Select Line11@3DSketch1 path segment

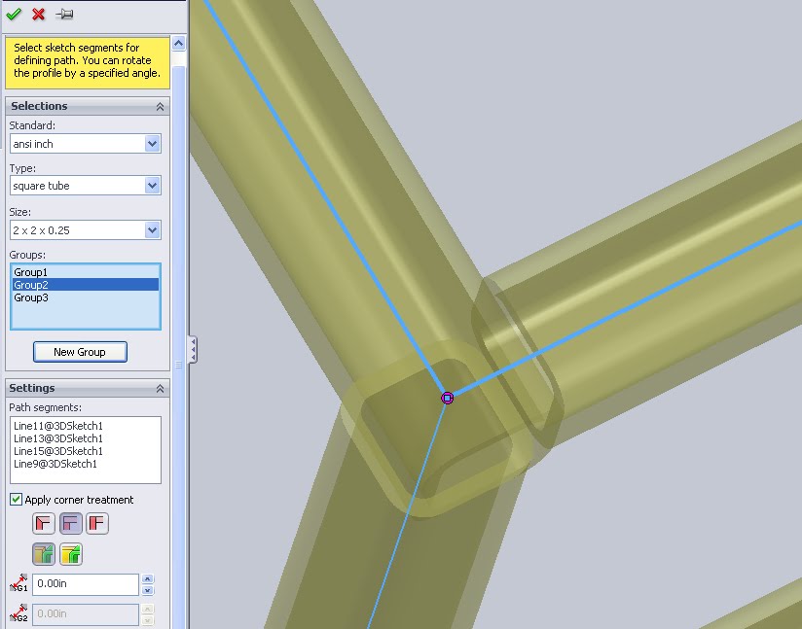[58, 426]
